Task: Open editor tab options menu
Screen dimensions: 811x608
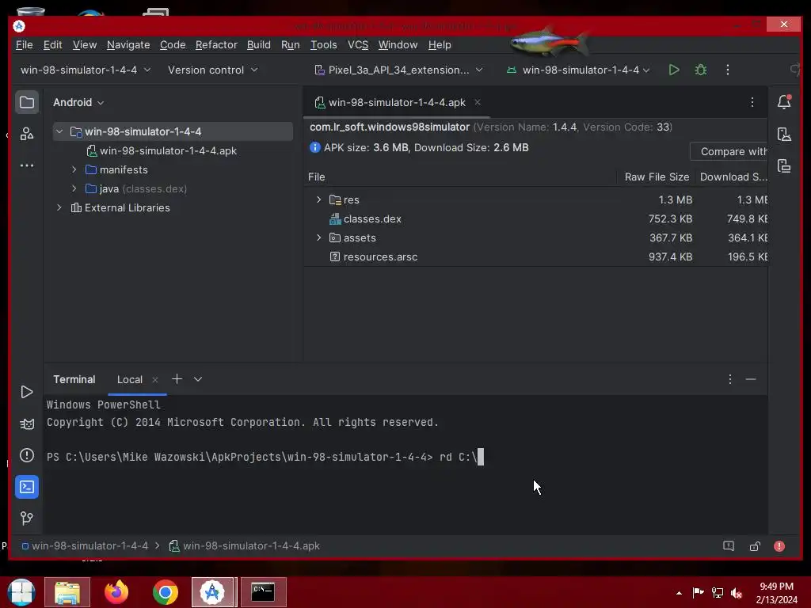Action: (x=752, y=102)
